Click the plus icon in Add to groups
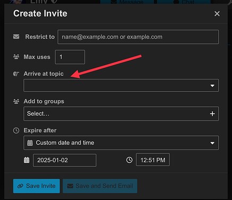Image resolution: width=232 pixels, height=200 pixels. coord(212,114)
